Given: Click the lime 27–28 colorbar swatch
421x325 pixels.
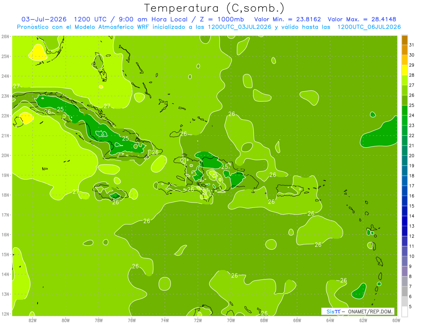Looking at the screenshot, I should pos(405,80).
